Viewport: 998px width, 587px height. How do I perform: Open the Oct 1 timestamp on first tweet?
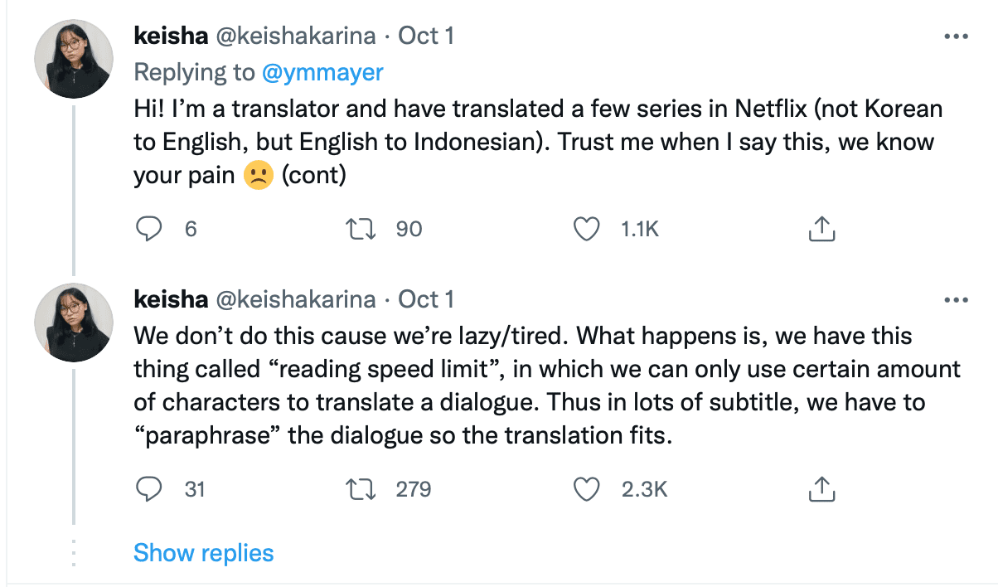point(426,36)
